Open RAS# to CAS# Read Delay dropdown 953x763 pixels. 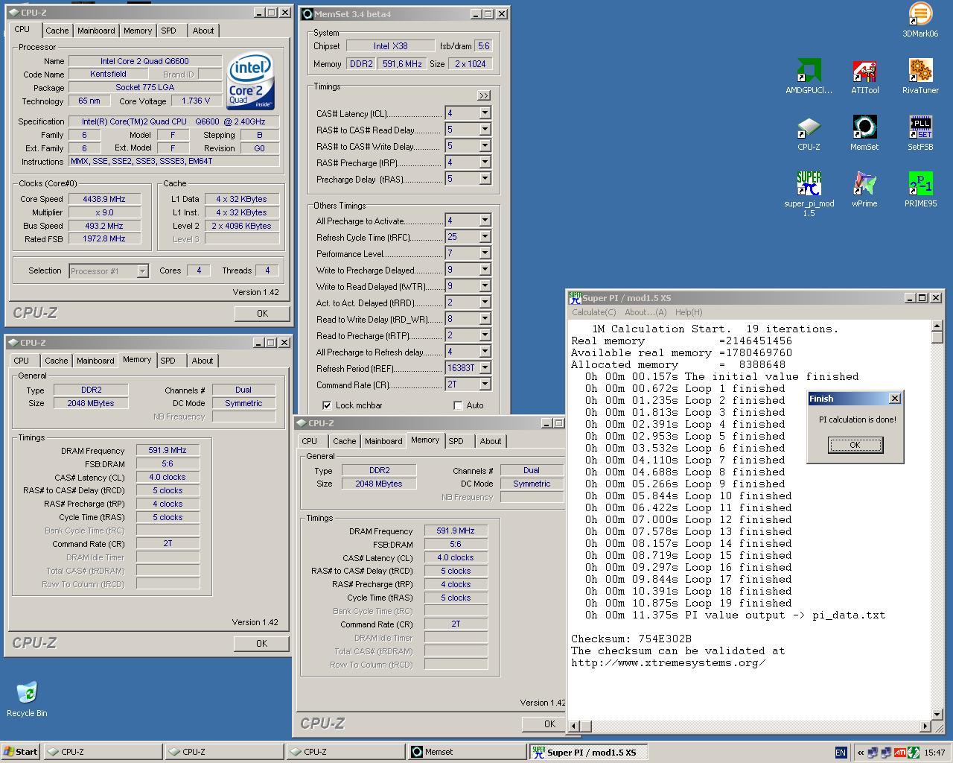point(485,130)
